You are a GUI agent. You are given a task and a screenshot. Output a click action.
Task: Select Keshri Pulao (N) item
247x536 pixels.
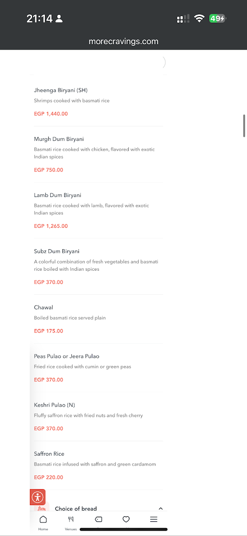click(x=99, y=417)
